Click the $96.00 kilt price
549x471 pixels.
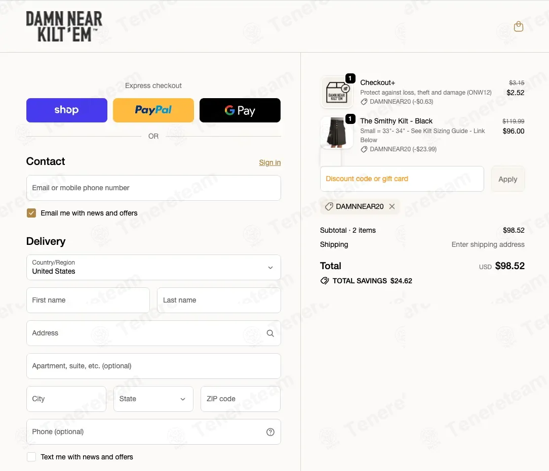click(x=514, y=131)
